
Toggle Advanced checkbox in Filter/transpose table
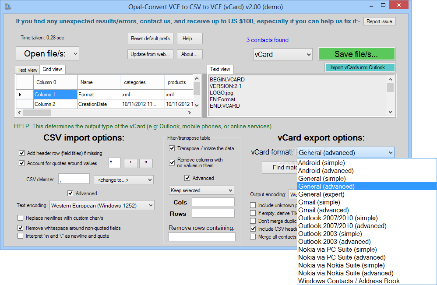(x=187, y=178)
